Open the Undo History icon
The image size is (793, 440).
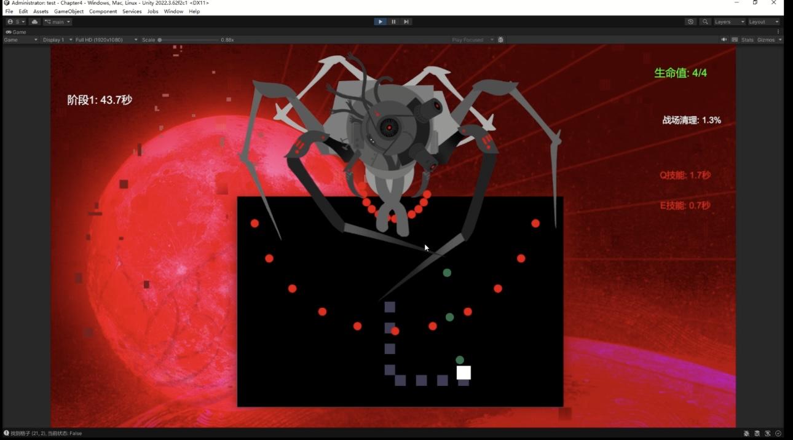point(690,22)
